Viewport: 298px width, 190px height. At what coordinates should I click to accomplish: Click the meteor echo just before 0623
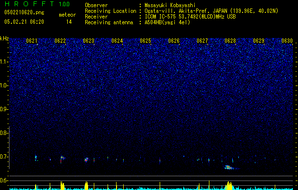coord(87,160)
